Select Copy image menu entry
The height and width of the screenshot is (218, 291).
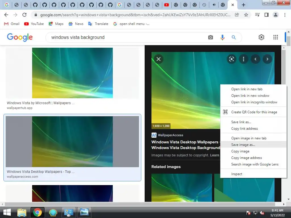[253, 151]
